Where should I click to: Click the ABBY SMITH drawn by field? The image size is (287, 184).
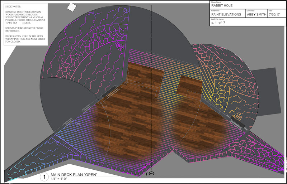point(256,14)
